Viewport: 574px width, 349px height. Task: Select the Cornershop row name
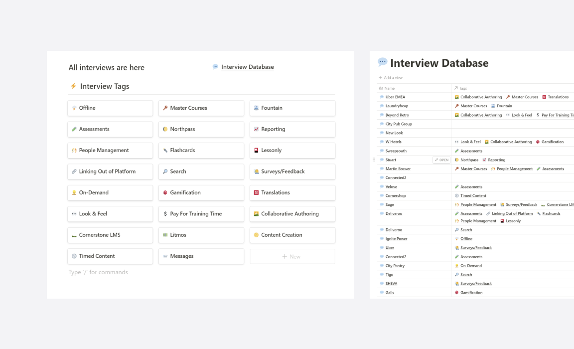pyautogui.click(x=396, y=195)
